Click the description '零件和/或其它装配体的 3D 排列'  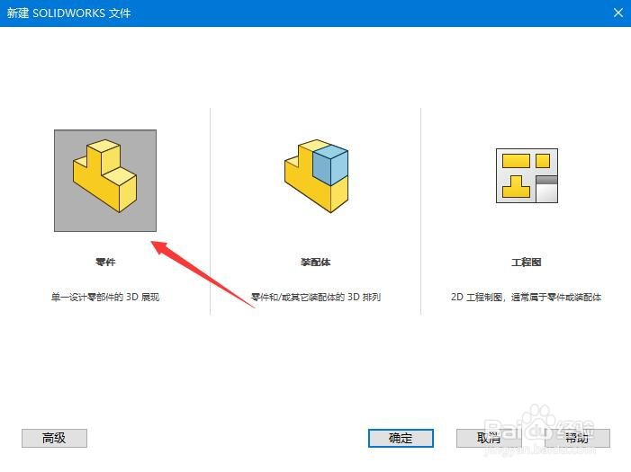tap(316, 297)
